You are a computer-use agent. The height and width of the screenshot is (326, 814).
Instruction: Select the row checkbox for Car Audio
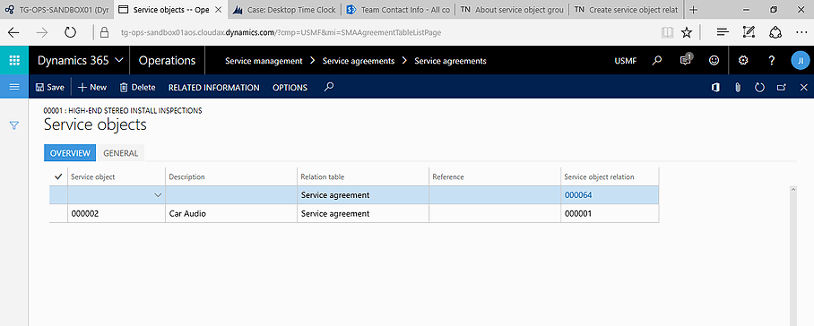(58, 213)
